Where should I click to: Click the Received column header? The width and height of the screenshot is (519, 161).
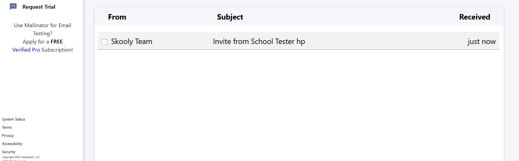474,17
